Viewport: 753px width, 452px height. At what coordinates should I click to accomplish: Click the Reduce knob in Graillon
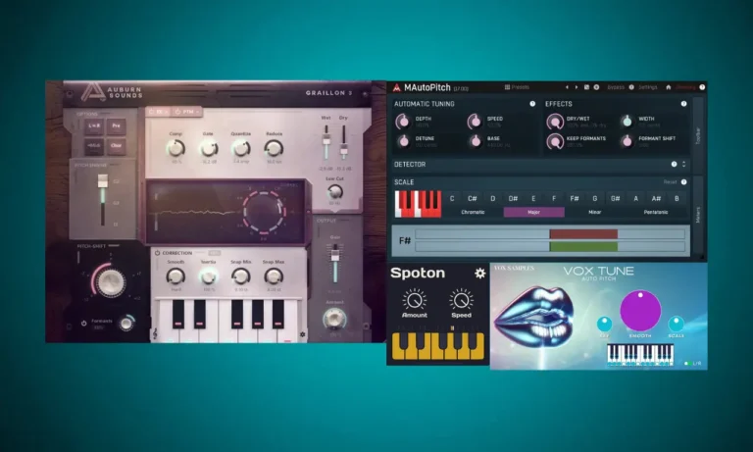tap(274, 148)
